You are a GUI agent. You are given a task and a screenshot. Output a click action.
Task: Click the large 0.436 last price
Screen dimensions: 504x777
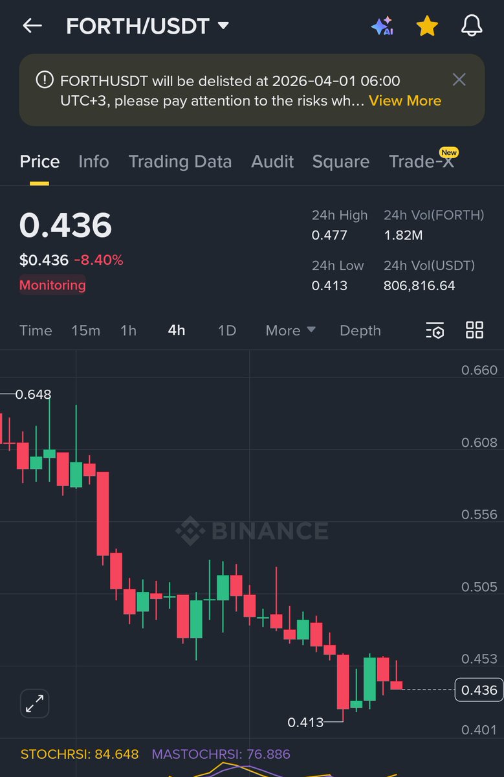click(x=65, y=225)
